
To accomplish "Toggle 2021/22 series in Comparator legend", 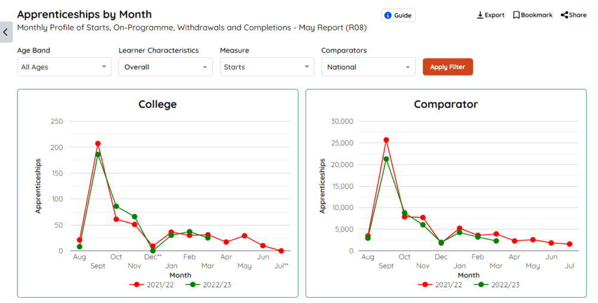I will 440,285.
